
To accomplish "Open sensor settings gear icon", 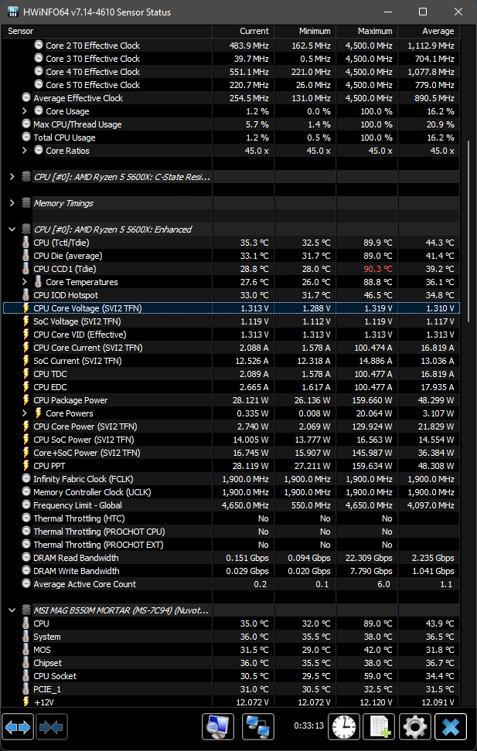I will click(x=415, y=726).
